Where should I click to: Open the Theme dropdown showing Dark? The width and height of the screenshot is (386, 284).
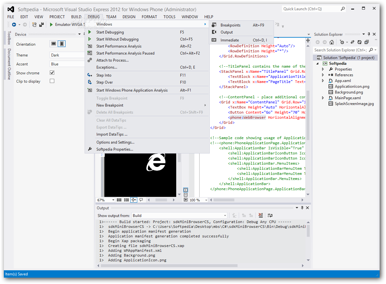pyautogui.click(x=67, y=55)
